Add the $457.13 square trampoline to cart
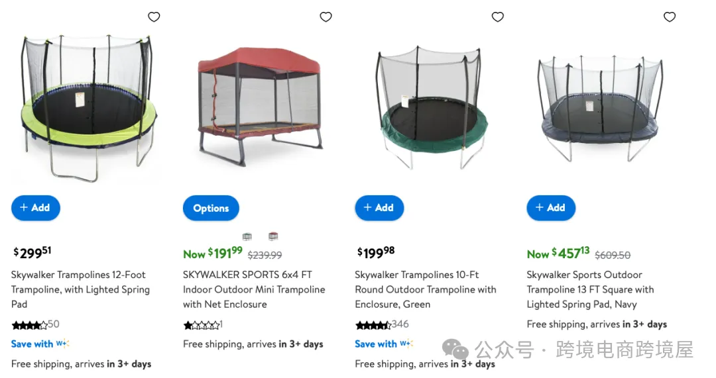Viewport: 716px width, 378px height. pos(551,208)
